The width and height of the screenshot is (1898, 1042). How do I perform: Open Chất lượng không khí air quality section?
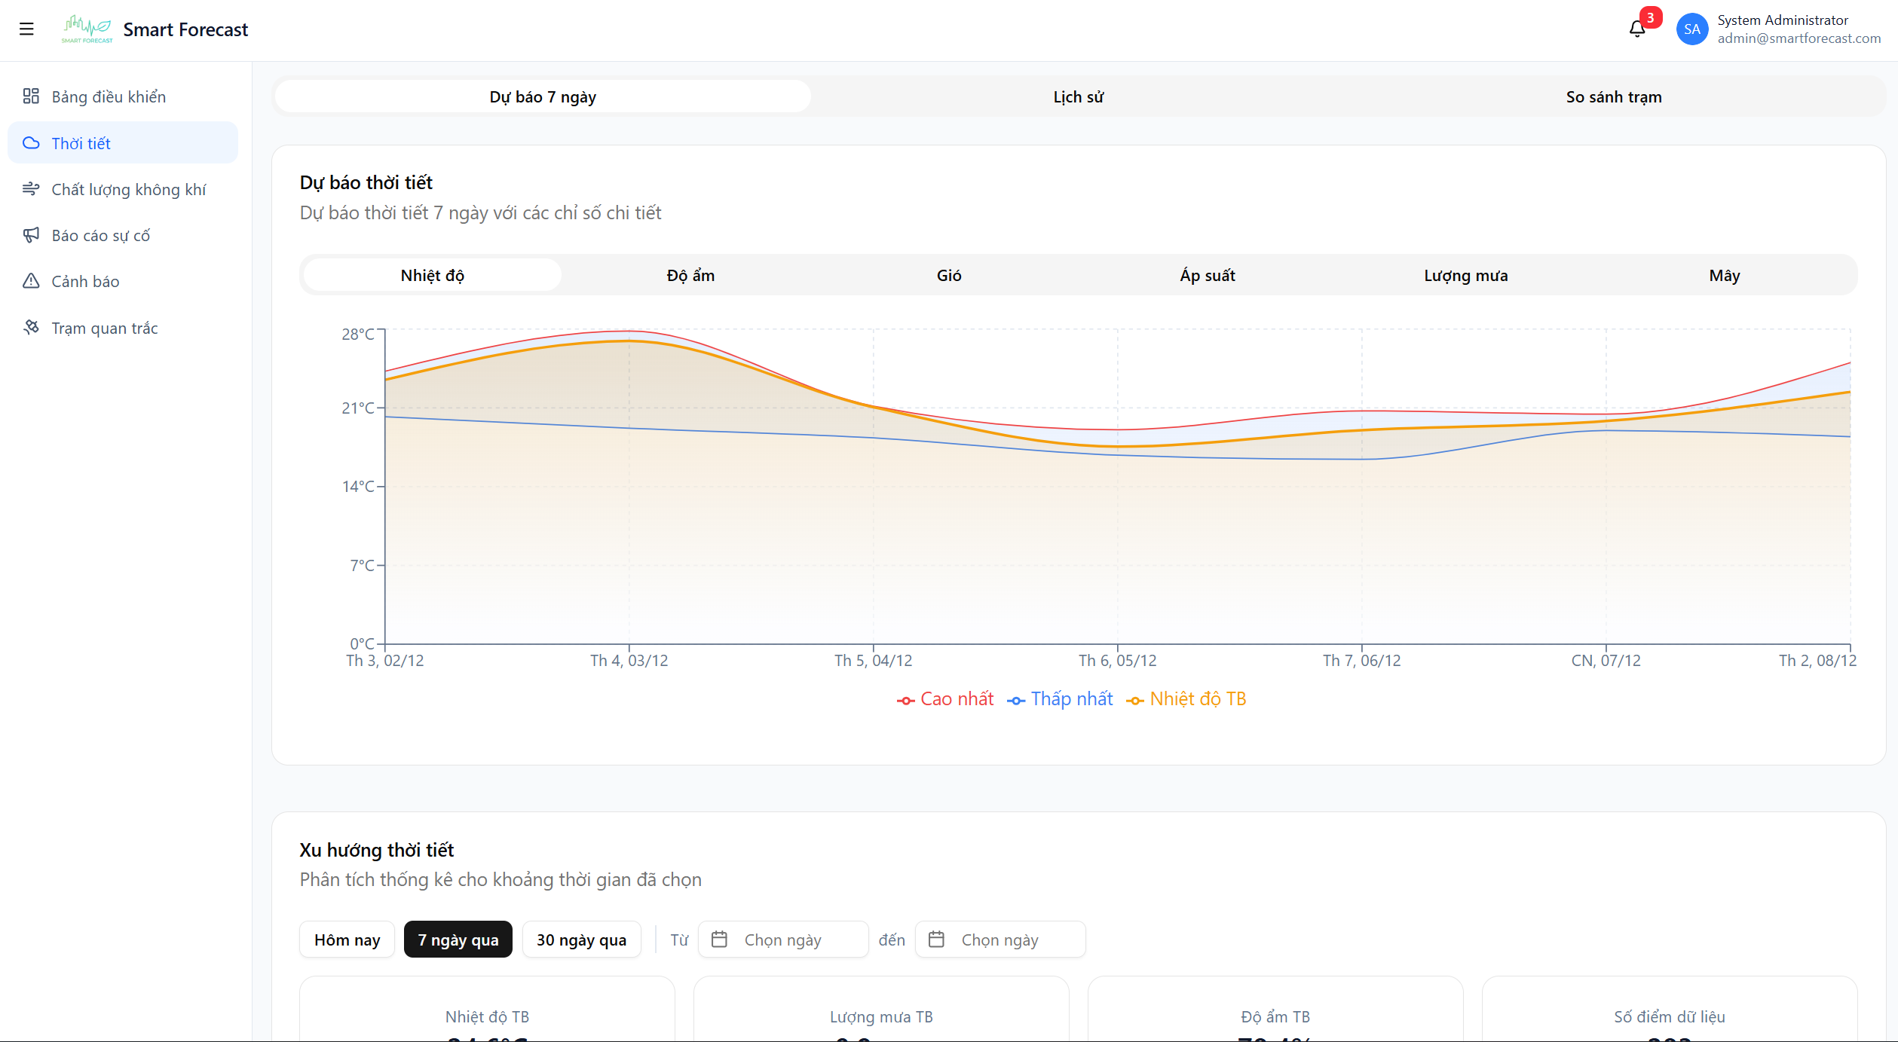pos(32,189)
